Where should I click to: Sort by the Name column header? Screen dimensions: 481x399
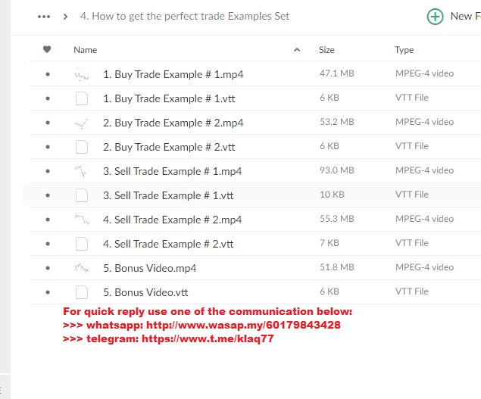[x=86, y=50]
